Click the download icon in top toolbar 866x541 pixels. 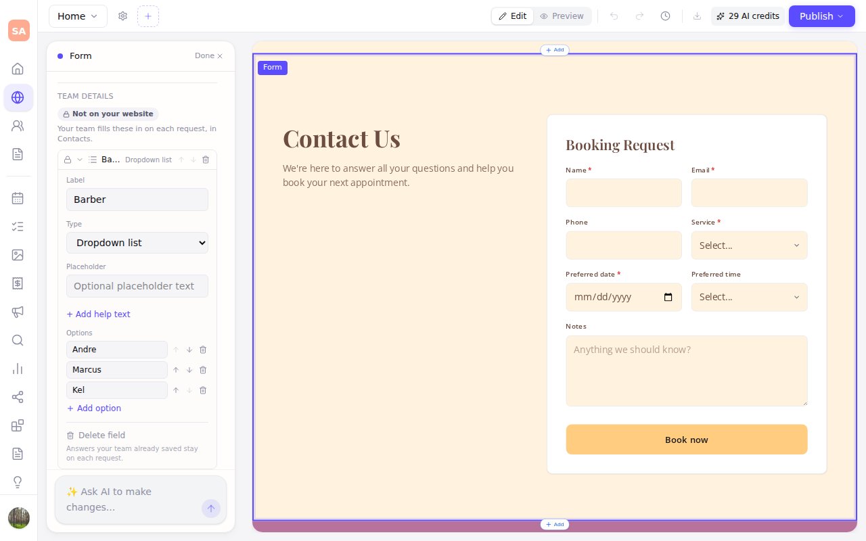[x=698, y=16]
